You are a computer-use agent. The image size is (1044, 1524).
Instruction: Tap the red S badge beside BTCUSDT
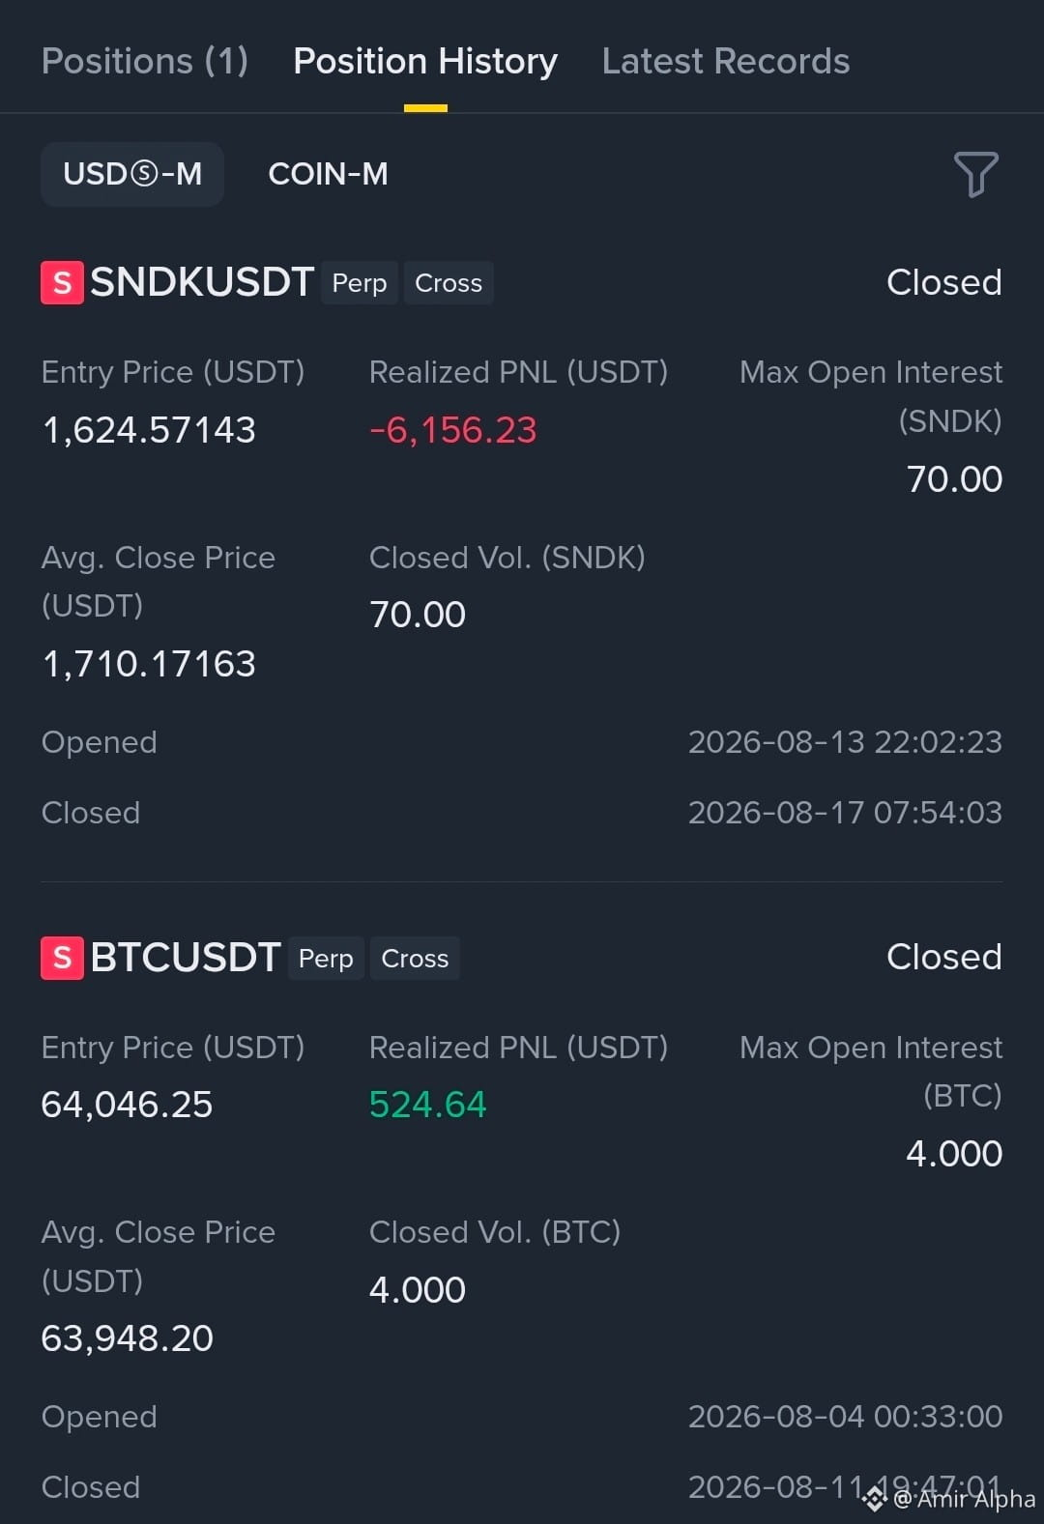click(62, 958)
